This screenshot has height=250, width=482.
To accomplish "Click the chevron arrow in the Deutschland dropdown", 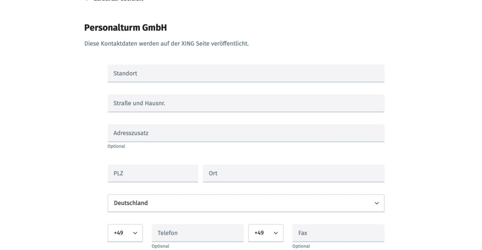I will (x=377, y=203).
